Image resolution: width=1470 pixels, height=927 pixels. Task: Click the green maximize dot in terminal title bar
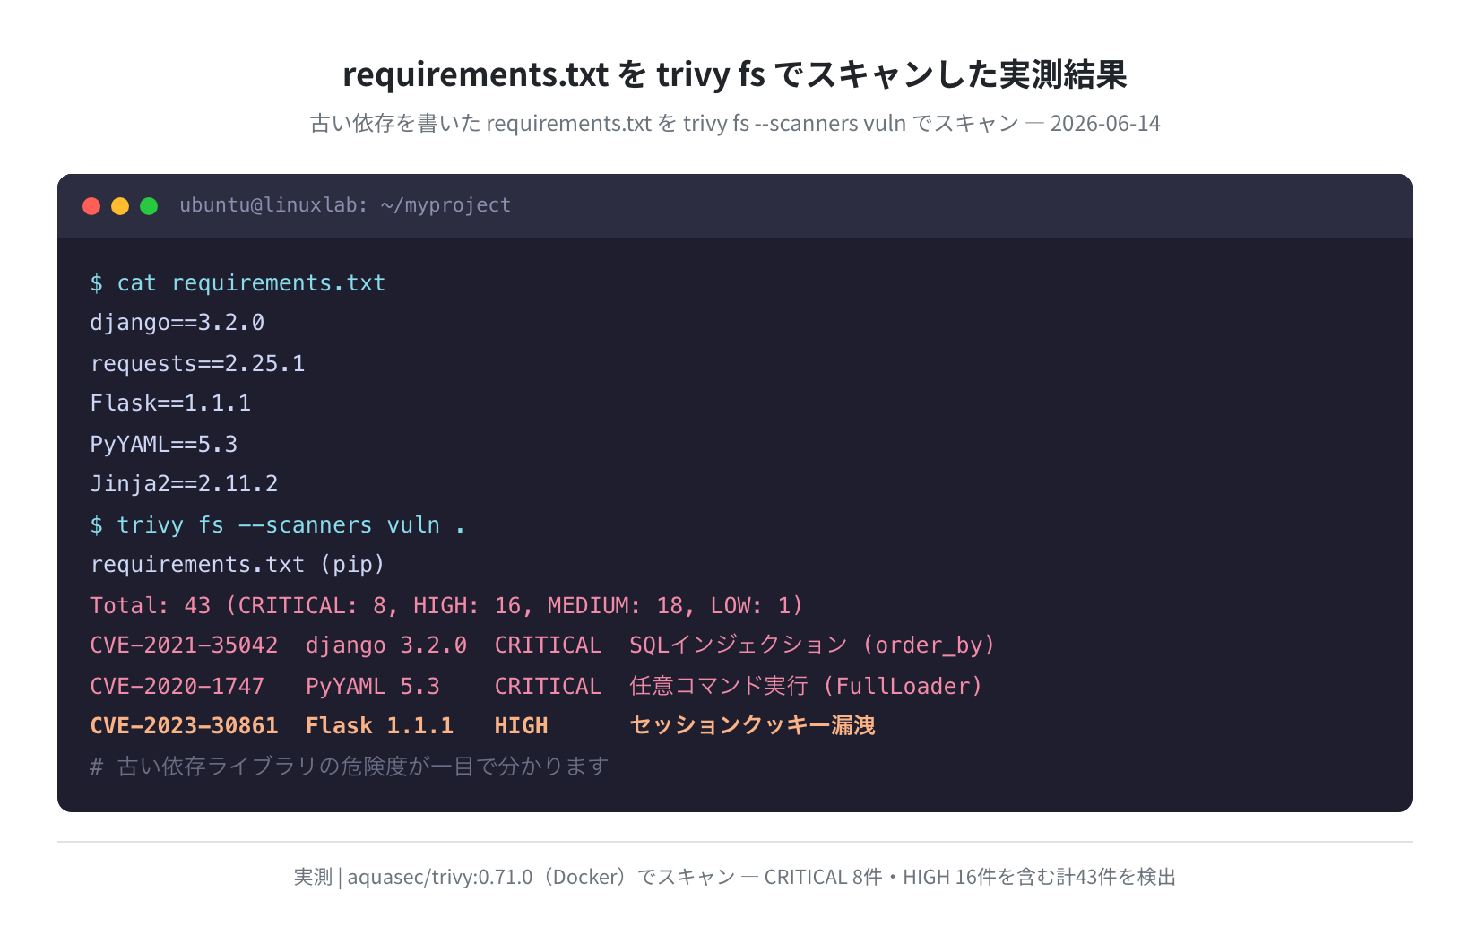point(149,206)
